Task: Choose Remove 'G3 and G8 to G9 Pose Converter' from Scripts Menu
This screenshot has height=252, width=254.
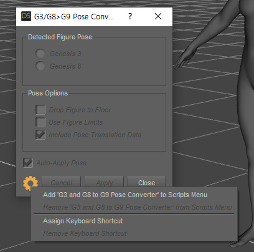Action: click(134, 207)
